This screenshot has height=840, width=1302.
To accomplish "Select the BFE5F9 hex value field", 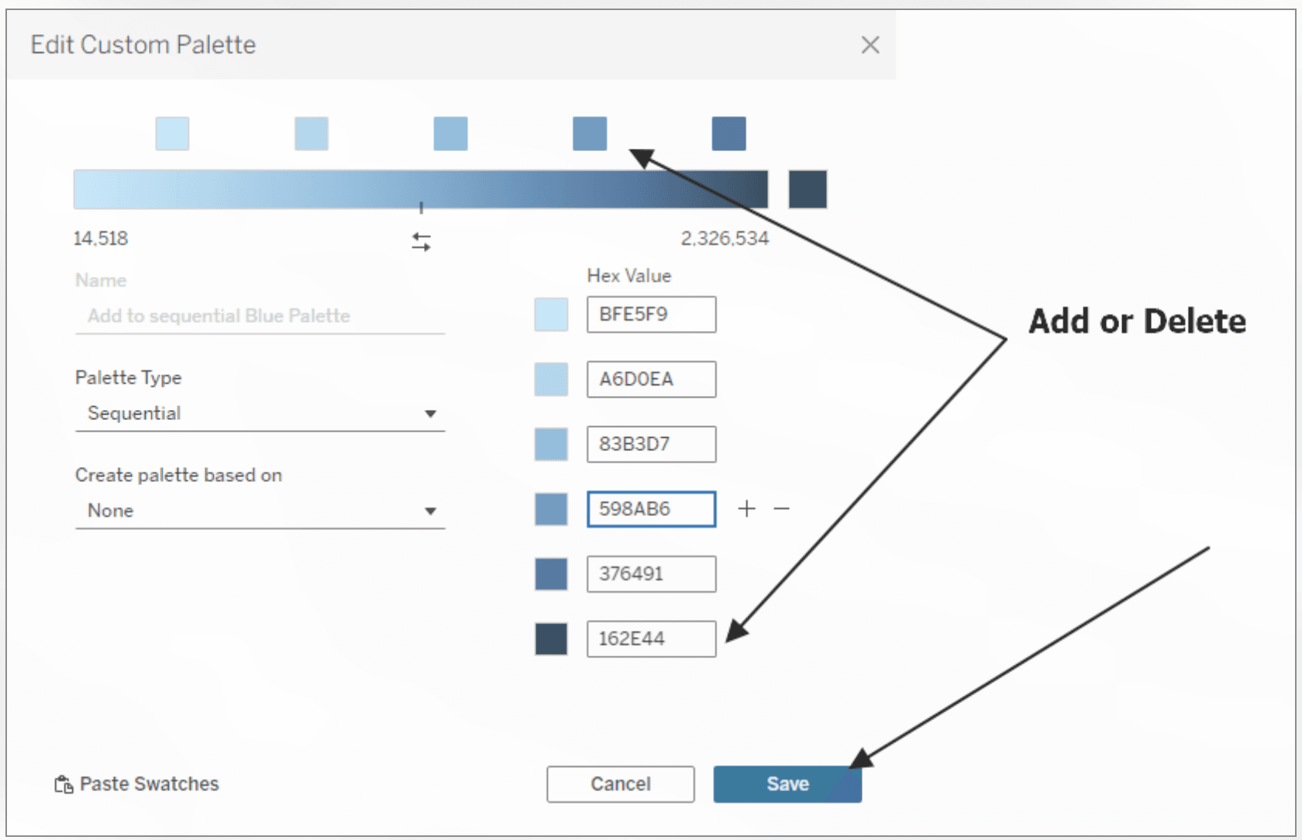I will (651, 315).
